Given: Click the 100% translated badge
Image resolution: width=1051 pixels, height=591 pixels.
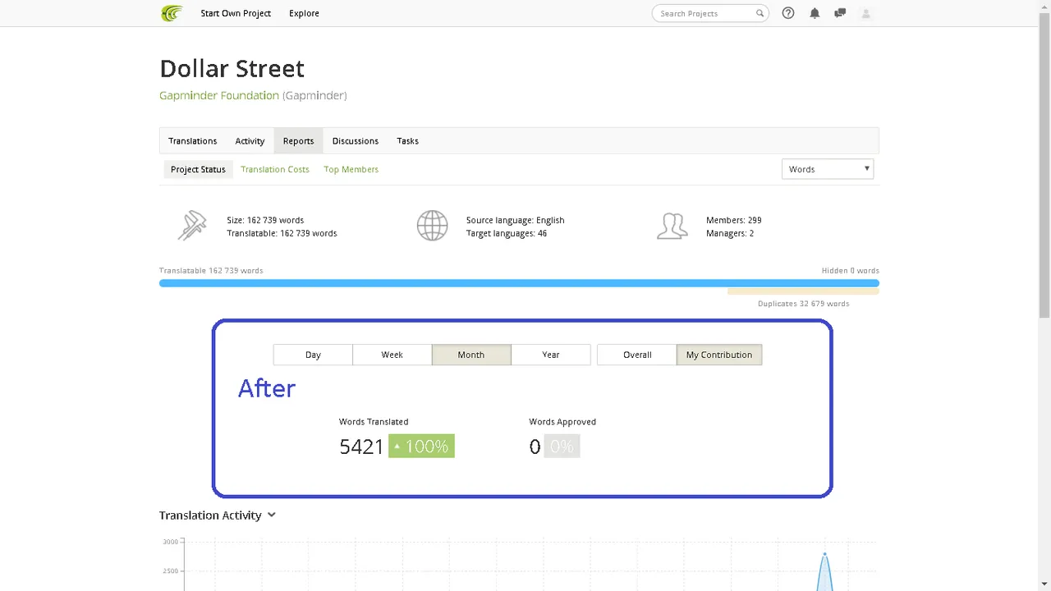Looking at the screenshot, I should click(421, 446).
